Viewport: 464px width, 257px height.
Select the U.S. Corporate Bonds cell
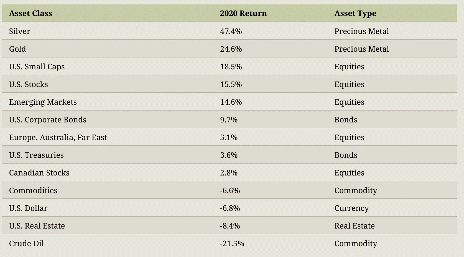tap(47, 120)
